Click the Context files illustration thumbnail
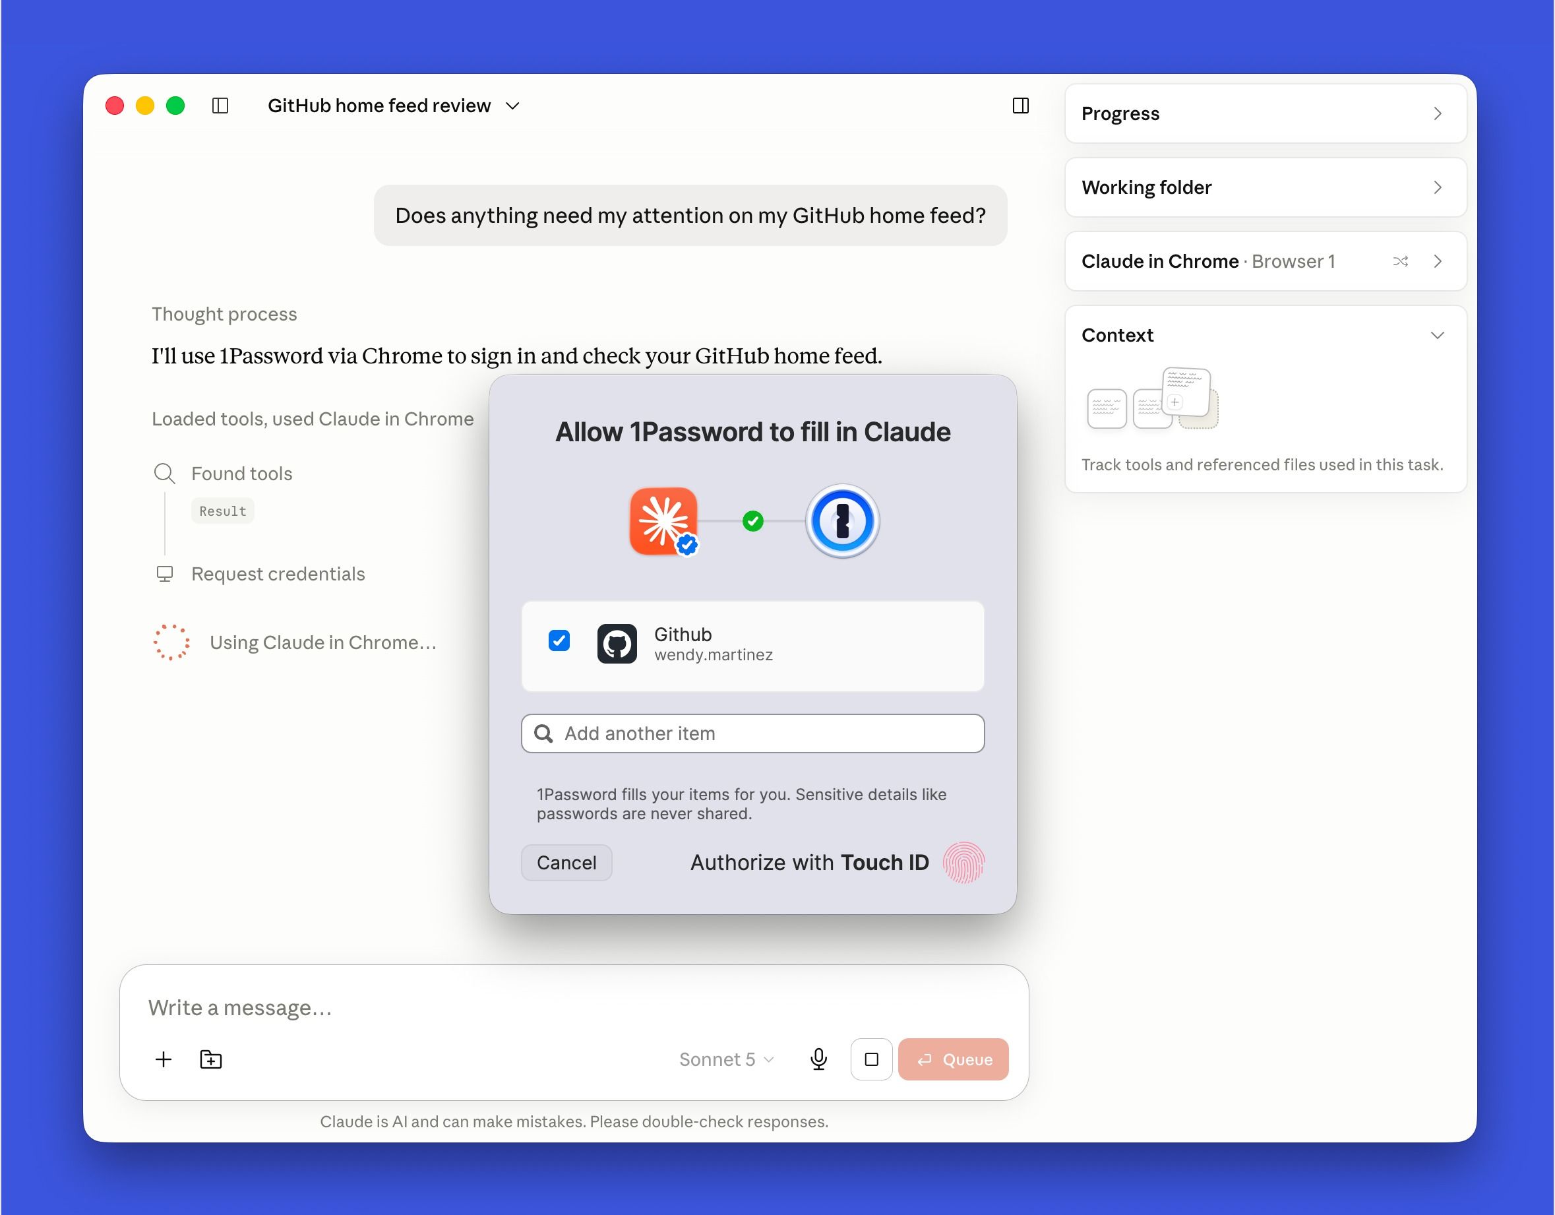This screenshot has height=1215, width=1555. [1152, 399]
